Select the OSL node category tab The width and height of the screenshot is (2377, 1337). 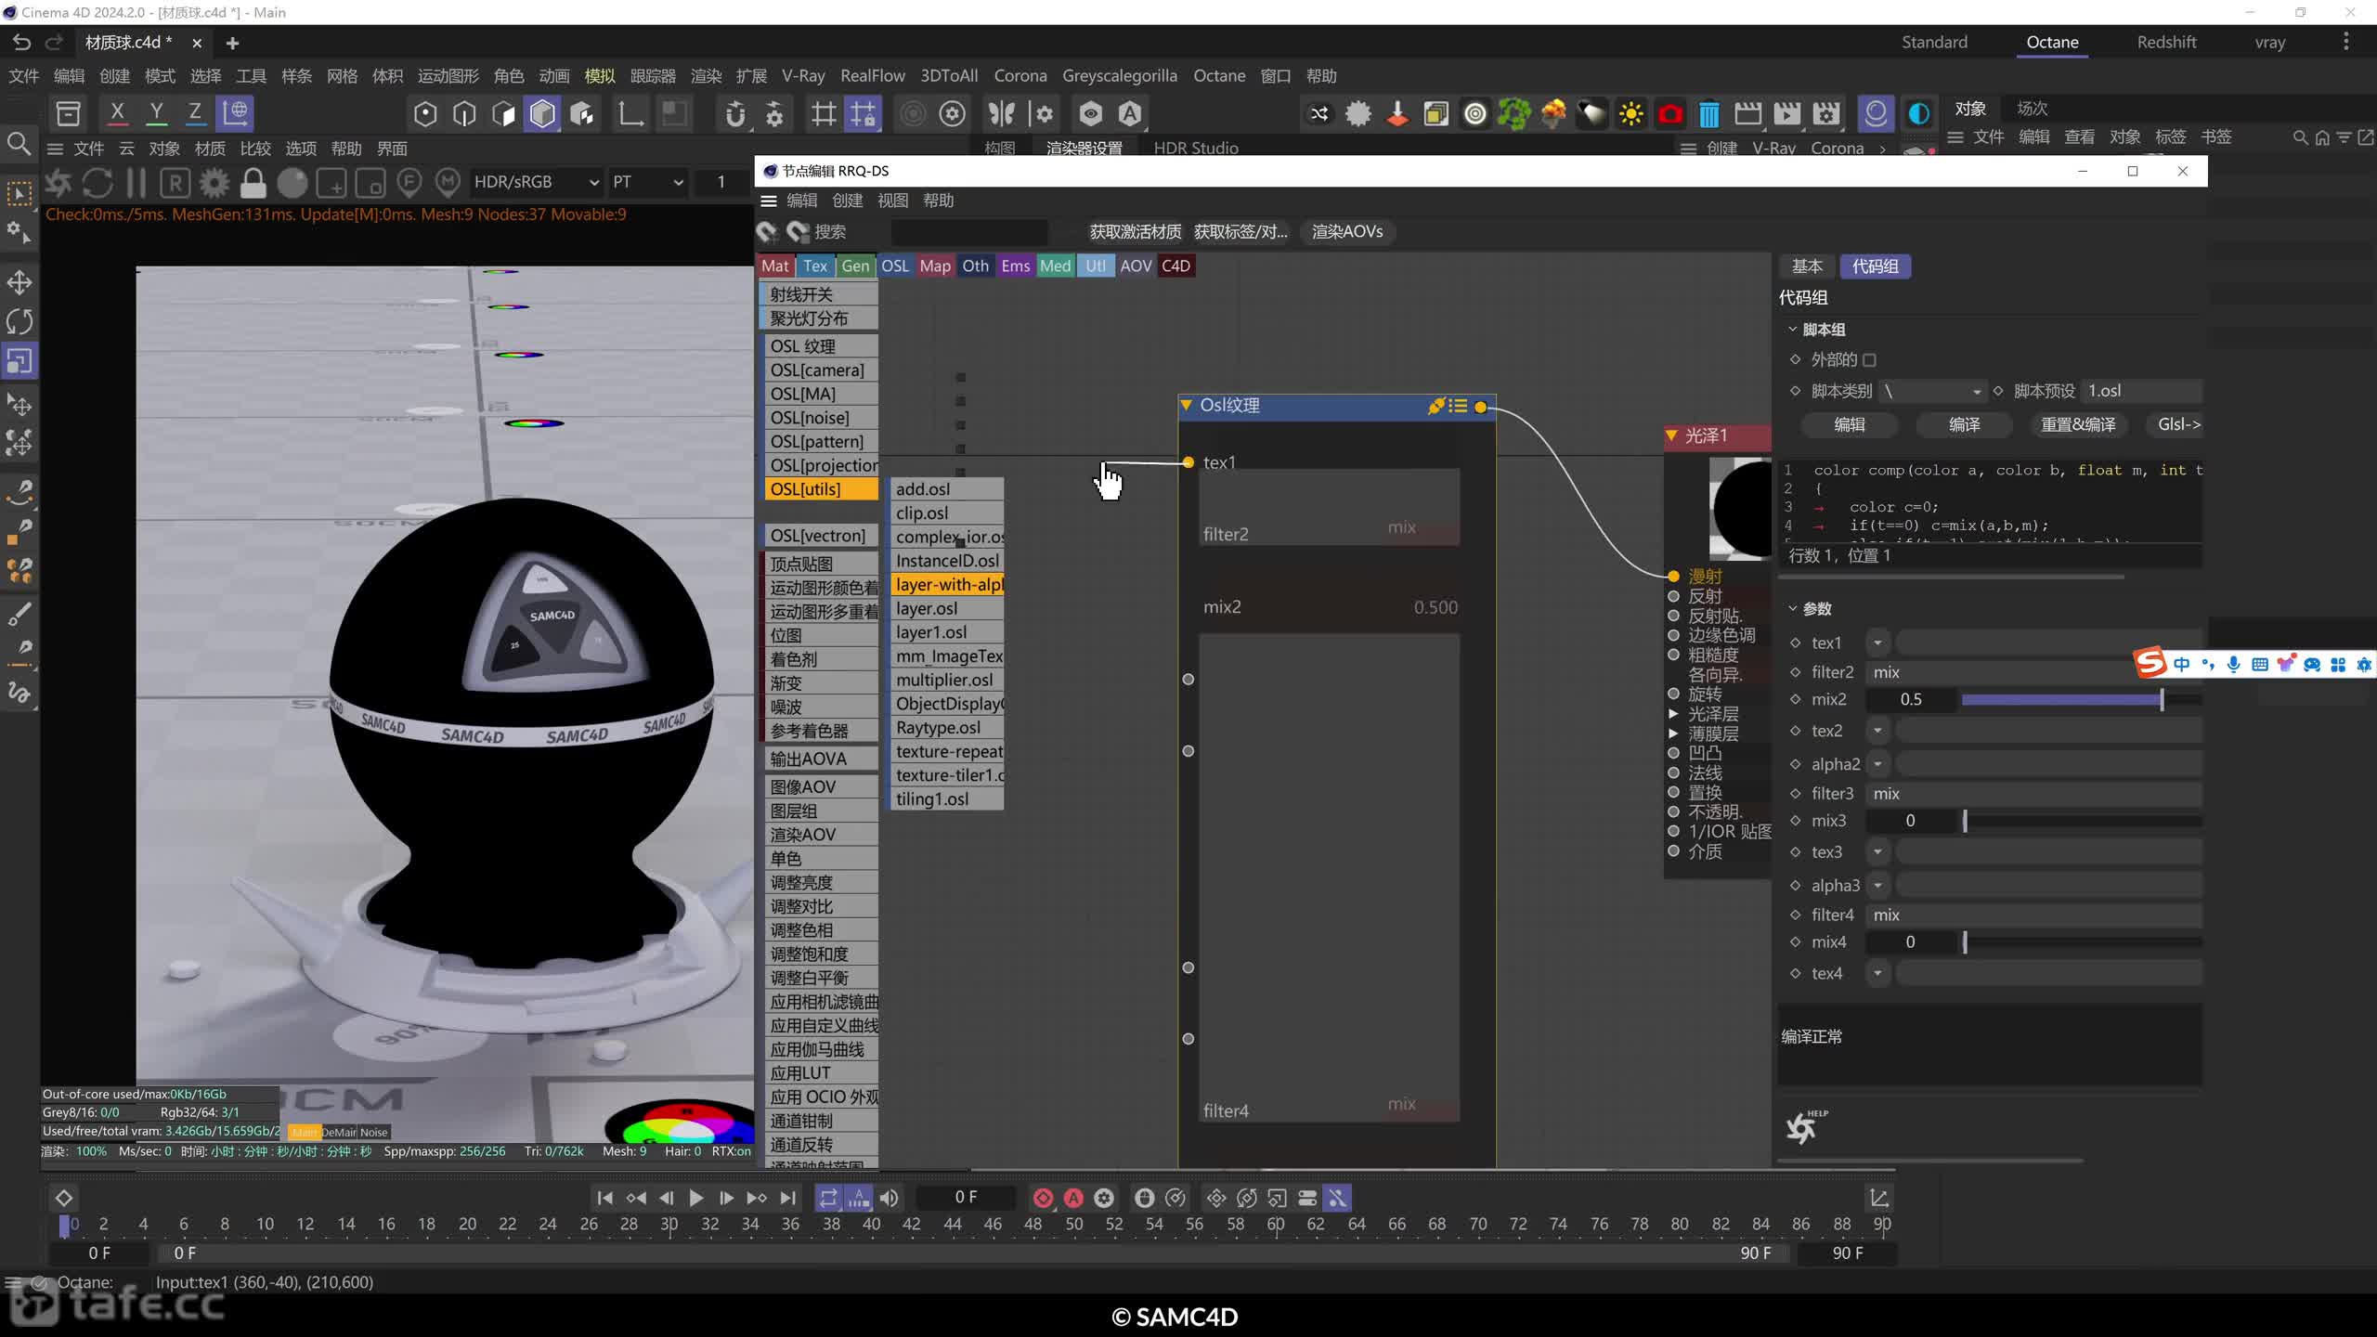pos(895,266)
